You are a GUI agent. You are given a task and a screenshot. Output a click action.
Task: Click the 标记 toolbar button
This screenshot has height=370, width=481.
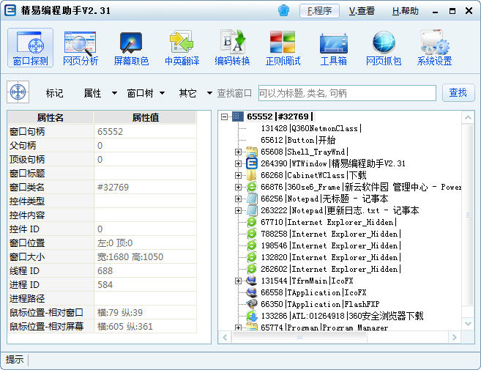(54, 93)
